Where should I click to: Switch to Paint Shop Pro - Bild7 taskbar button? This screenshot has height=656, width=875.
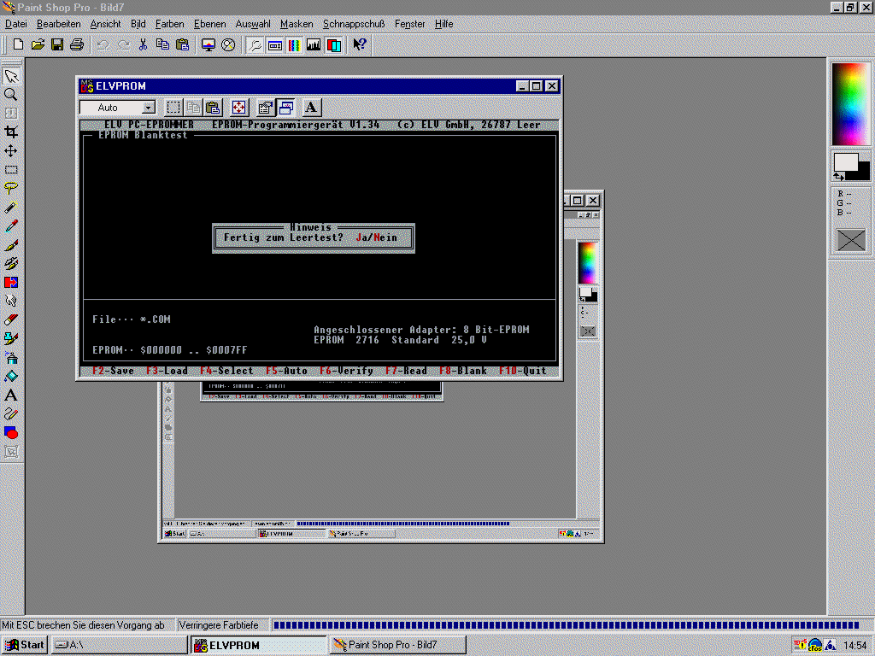pos(397,645)
